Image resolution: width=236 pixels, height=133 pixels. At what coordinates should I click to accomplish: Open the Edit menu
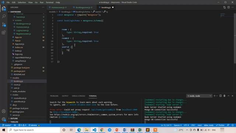pos(14,3)
